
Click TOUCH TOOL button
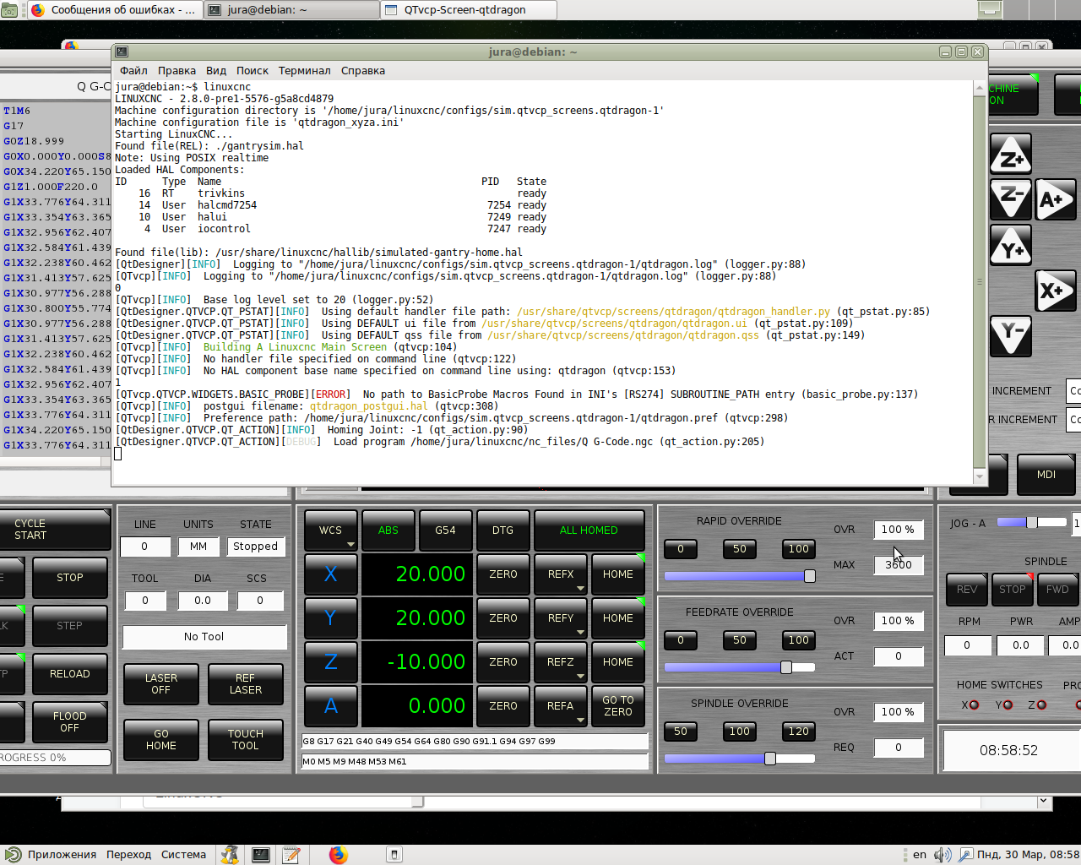pos(246,740)
